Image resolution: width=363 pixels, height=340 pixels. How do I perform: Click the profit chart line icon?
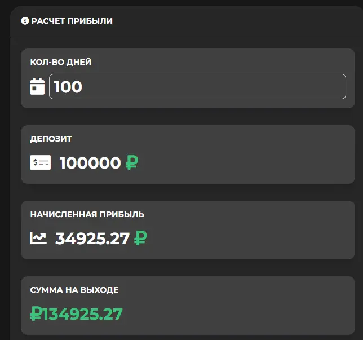[38, 238]
